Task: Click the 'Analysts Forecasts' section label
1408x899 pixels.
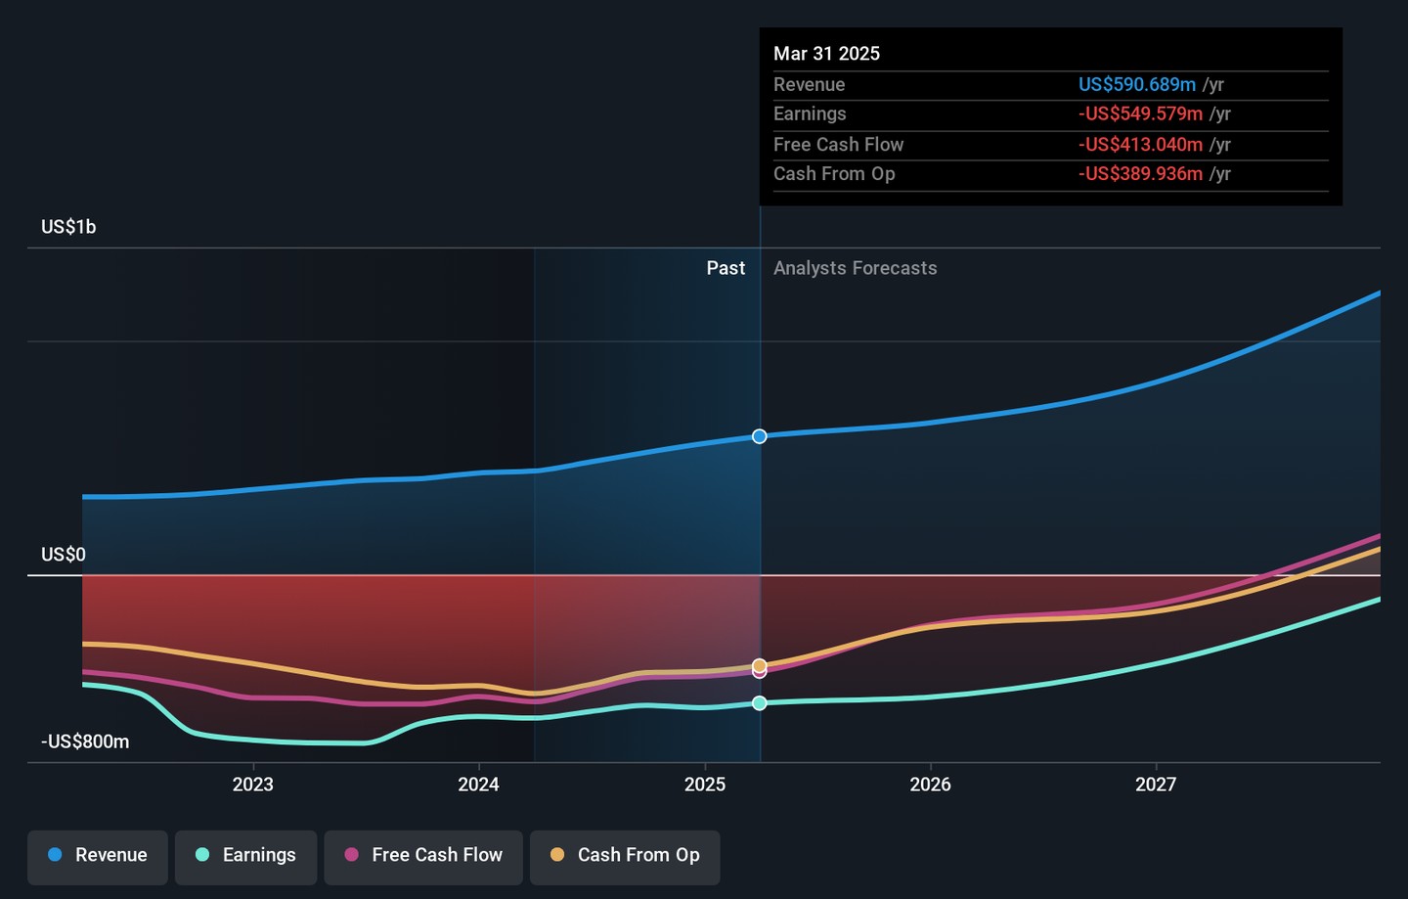Action: 855,268
